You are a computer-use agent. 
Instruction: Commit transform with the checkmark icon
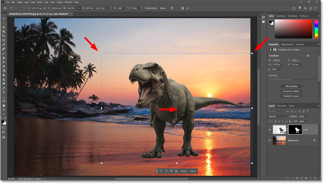click(x=188, y=8)
